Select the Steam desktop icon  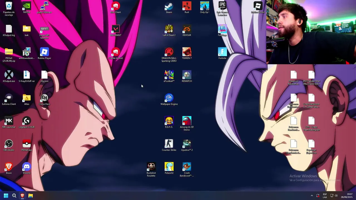click(x=169, y=8)
